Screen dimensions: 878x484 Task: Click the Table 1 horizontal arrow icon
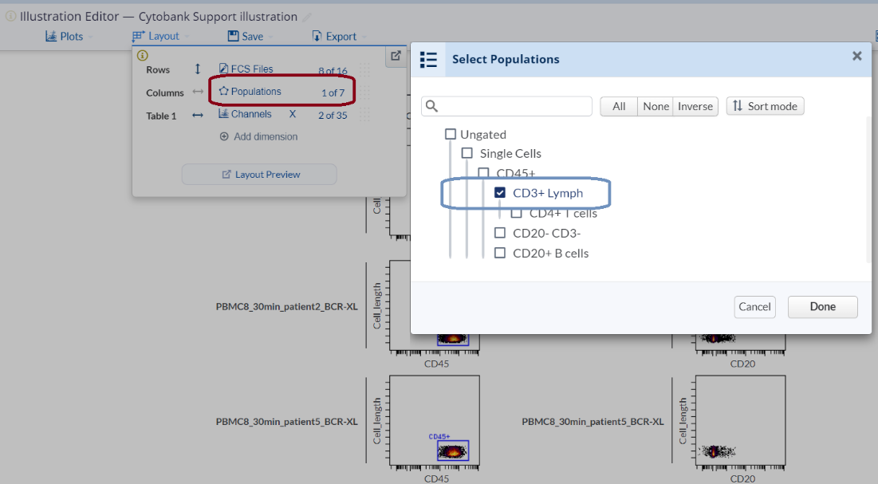(x=198, y=116)
